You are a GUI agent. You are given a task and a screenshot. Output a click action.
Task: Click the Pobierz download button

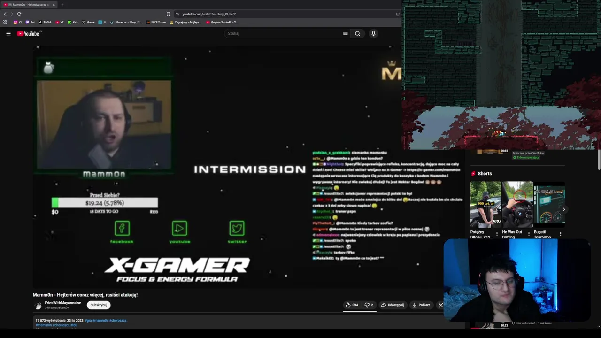(x=421, y=305)
